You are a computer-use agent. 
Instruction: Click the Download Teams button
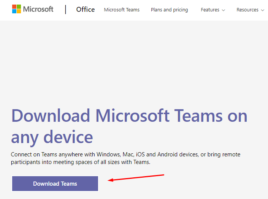click(x=55, y=184)
